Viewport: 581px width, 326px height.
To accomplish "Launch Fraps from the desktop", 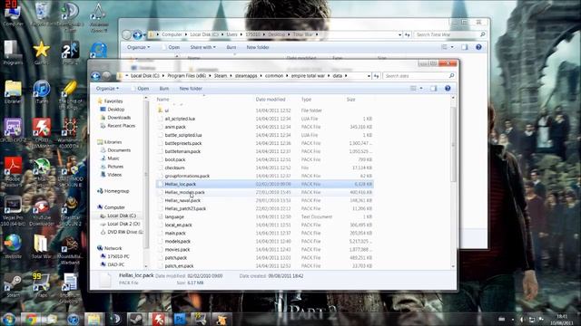I will pyautogui.click(x=42, y=285).
